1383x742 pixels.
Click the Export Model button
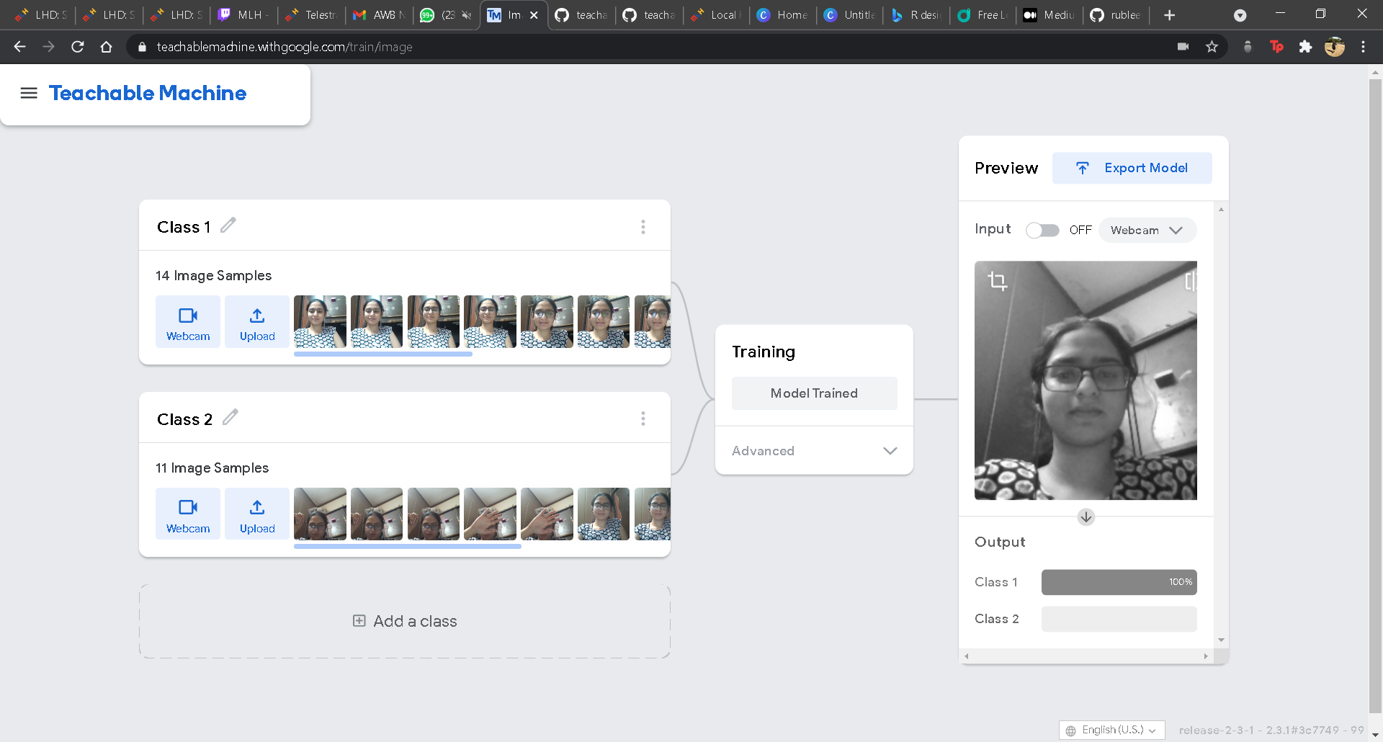pos(1132,168)
